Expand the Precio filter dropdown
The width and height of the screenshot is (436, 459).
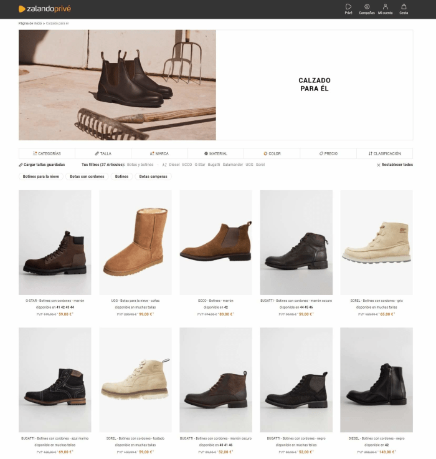click(328, 153)
